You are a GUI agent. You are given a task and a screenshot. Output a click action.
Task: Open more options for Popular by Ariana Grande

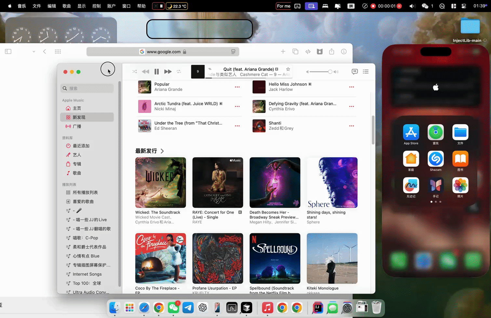[237, 87]
